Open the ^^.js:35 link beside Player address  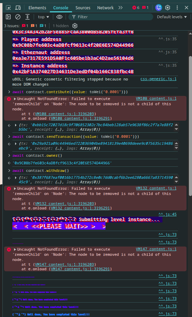(168, 39)
